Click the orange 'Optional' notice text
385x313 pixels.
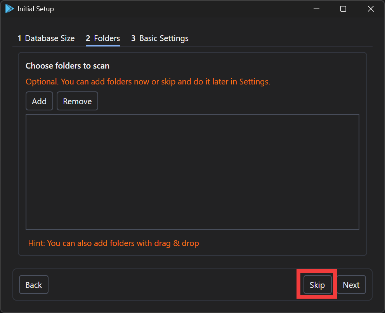tap(147, 82)
